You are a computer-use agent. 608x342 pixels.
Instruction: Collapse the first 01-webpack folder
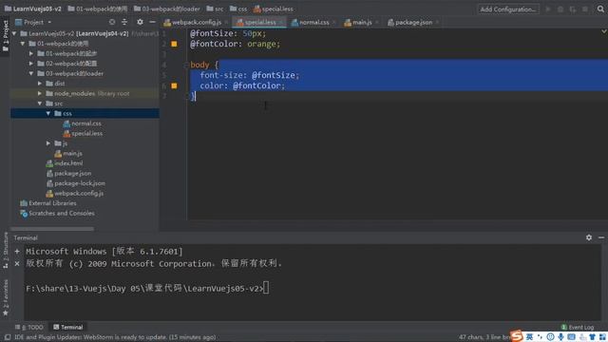click(x=23, y=44)
